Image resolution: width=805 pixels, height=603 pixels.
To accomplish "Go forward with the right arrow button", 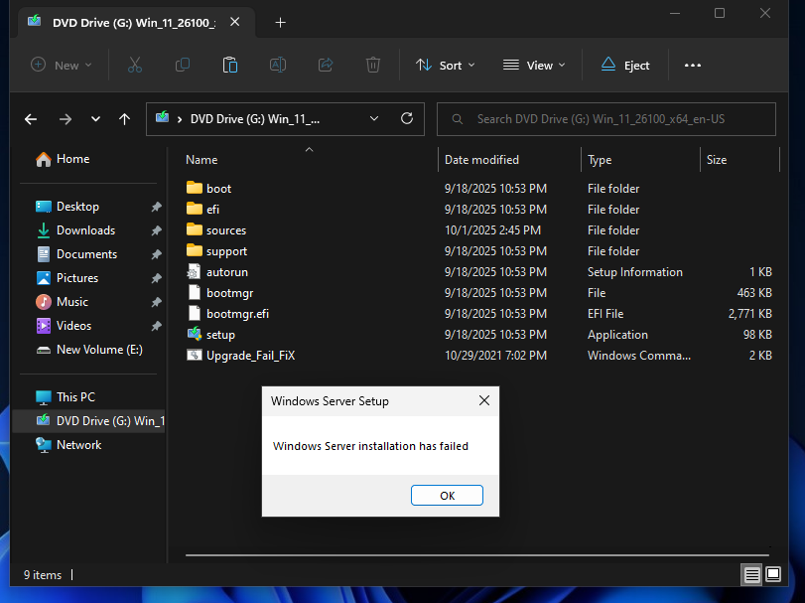I will tap(66, 119).
